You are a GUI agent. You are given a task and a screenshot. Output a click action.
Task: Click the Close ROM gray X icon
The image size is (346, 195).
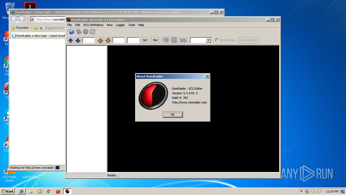[x=86, y=32]
